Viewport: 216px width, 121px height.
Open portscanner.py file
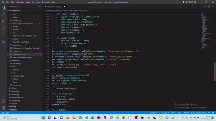(25, 97)
